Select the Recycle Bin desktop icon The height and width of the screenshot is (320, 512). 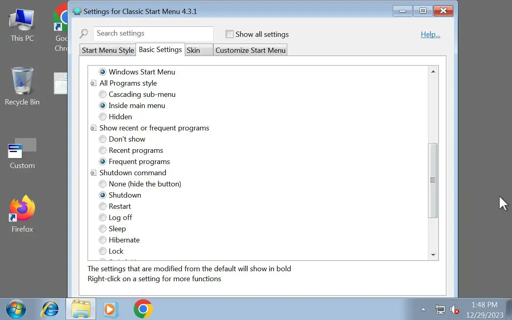pyautogui.click(x=22, y=86)
